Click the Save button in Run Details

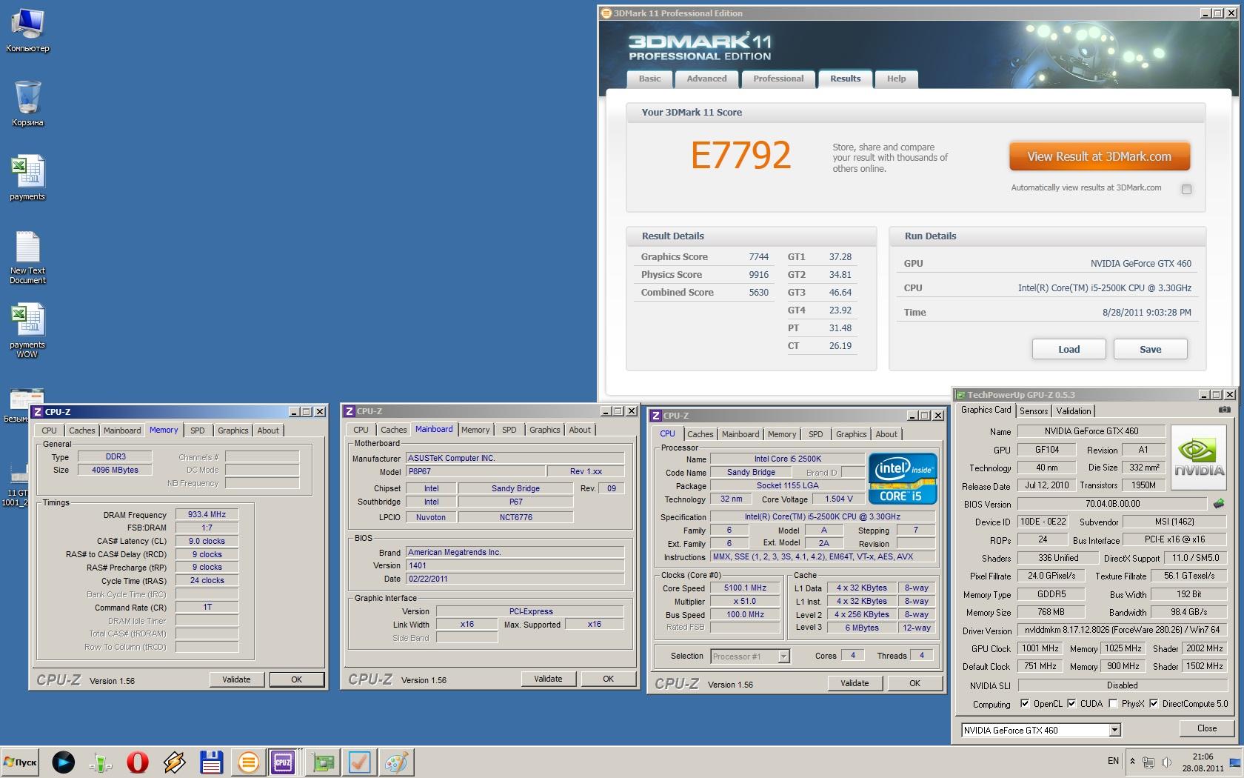click(1150, 350)
